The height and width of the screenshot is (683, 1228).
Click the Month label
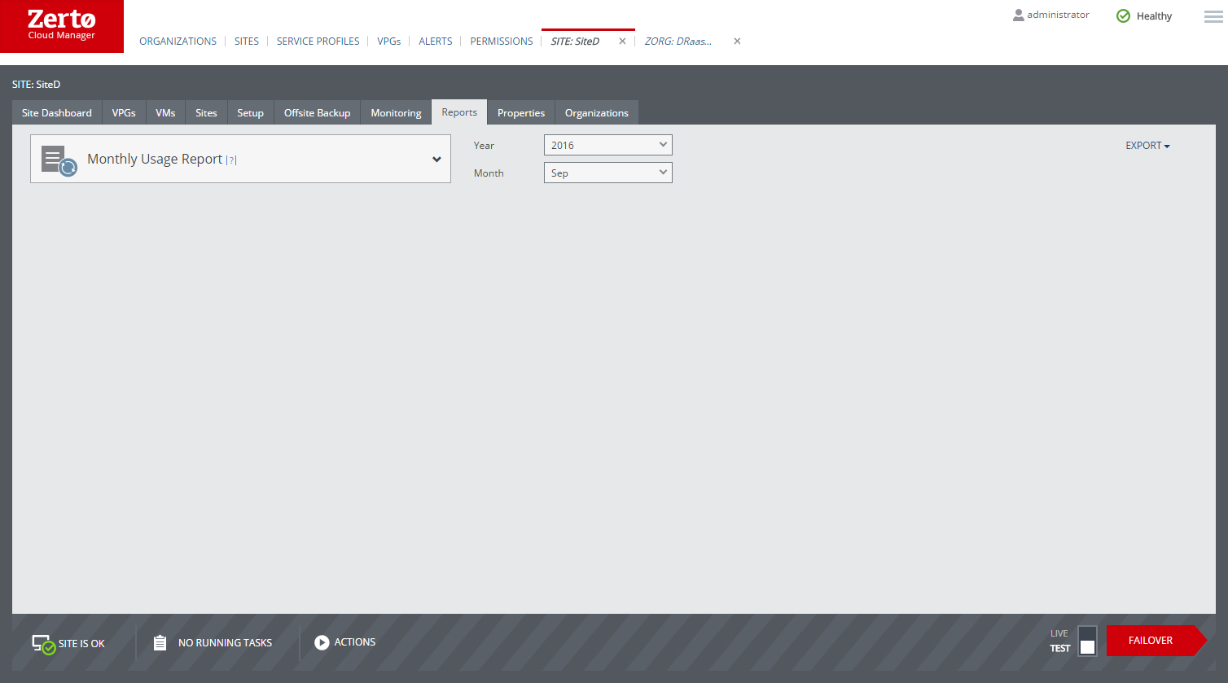[x=489, y=173]
